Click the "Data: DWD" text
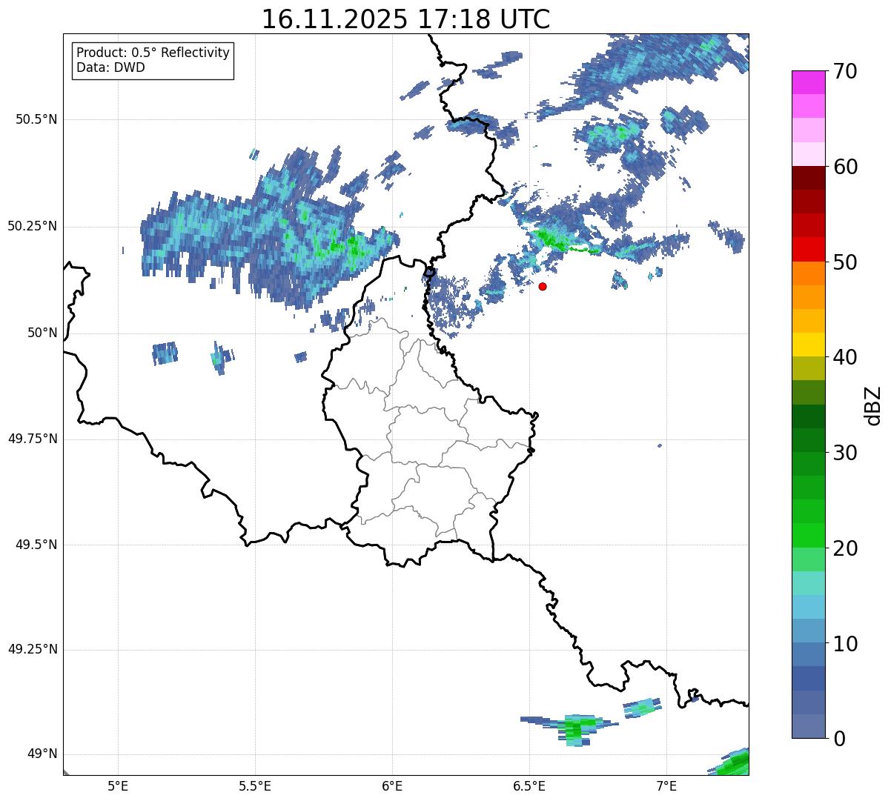 pos(110,68)
